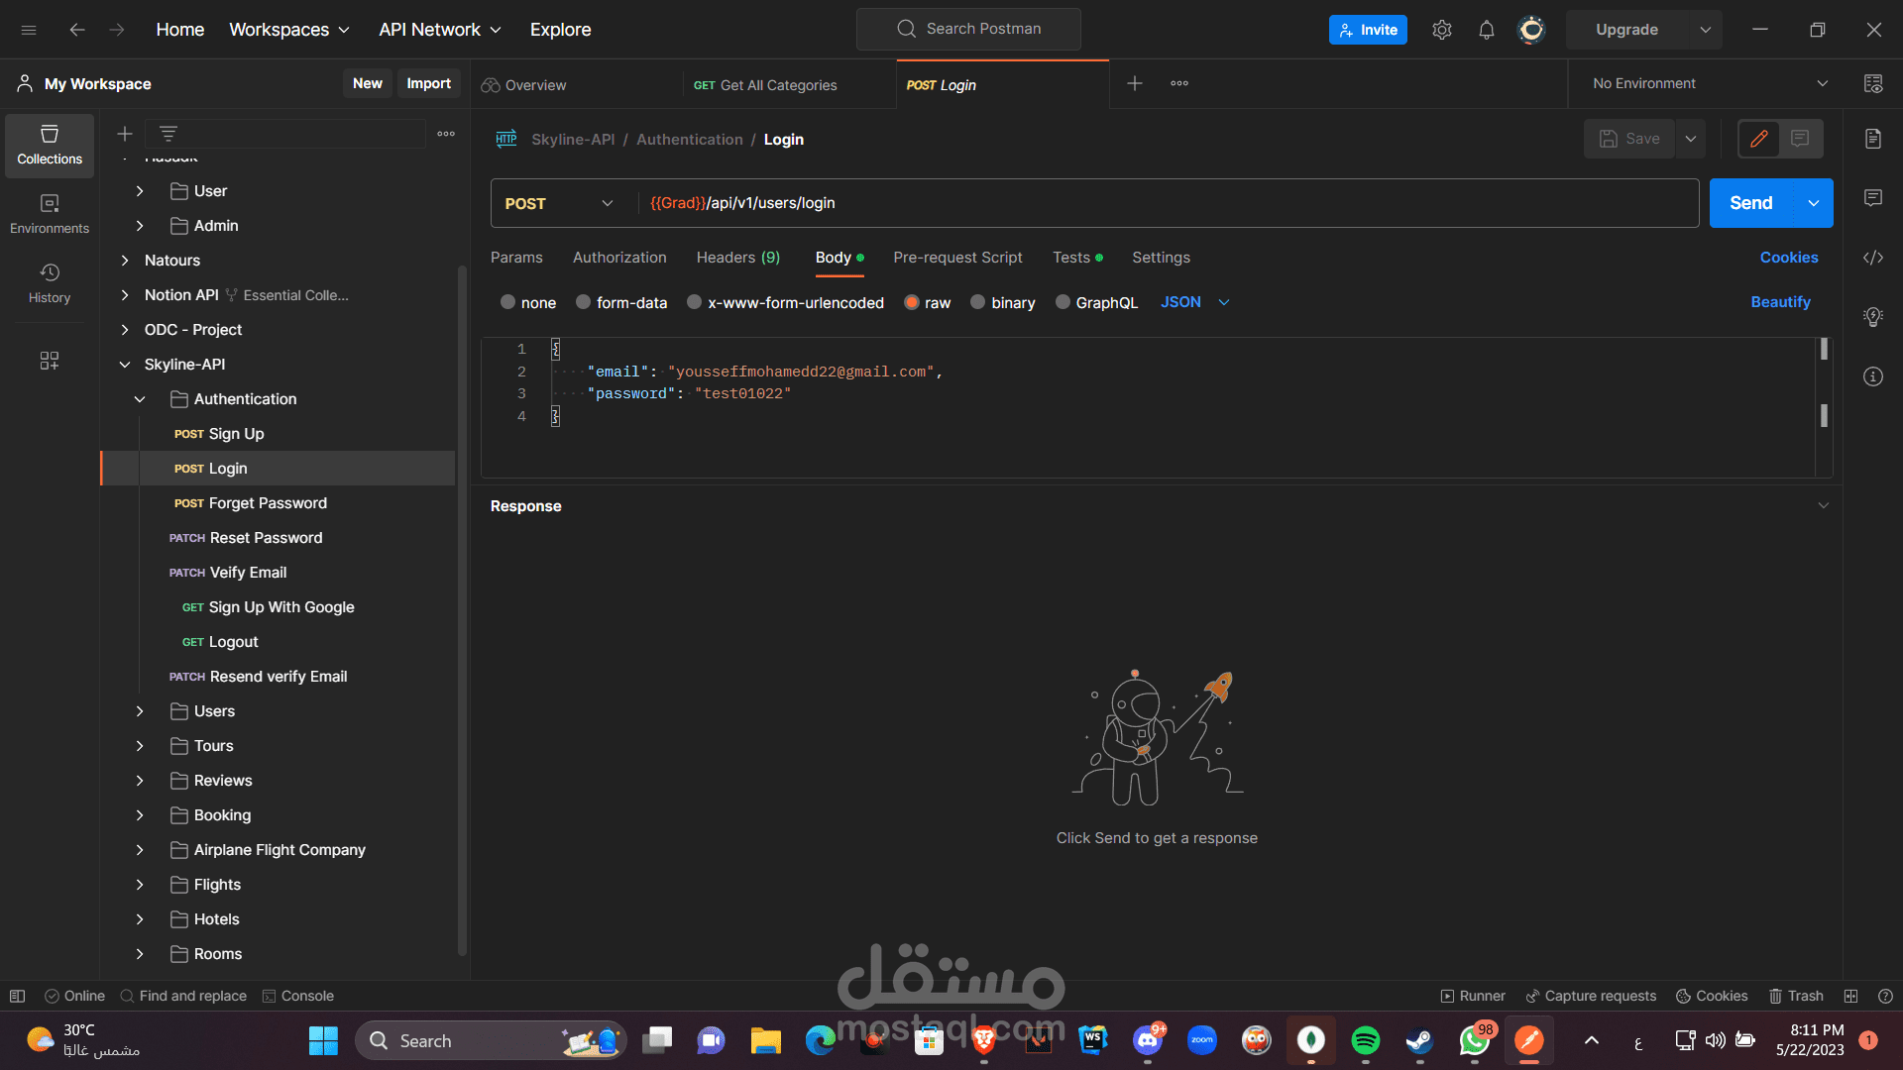Click the configure sidebar grid-plus icon

50,361
